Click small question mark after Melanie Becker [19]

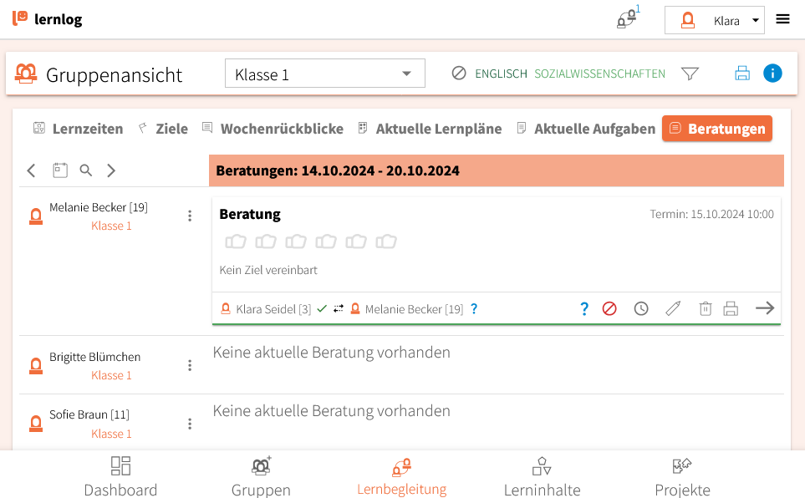(474, 308)
